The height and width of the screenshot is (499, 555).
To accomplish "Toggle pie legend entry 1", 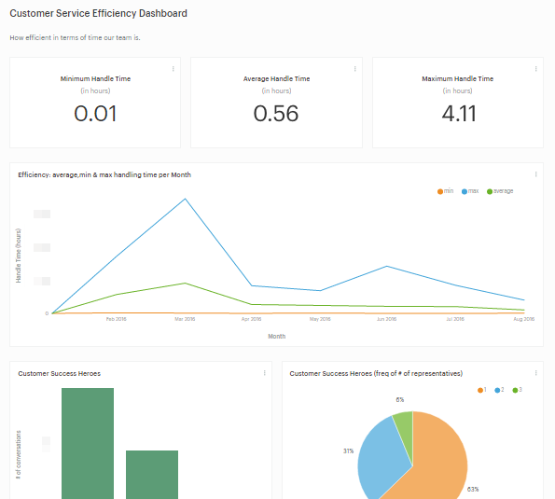I will tap(482, 390).
